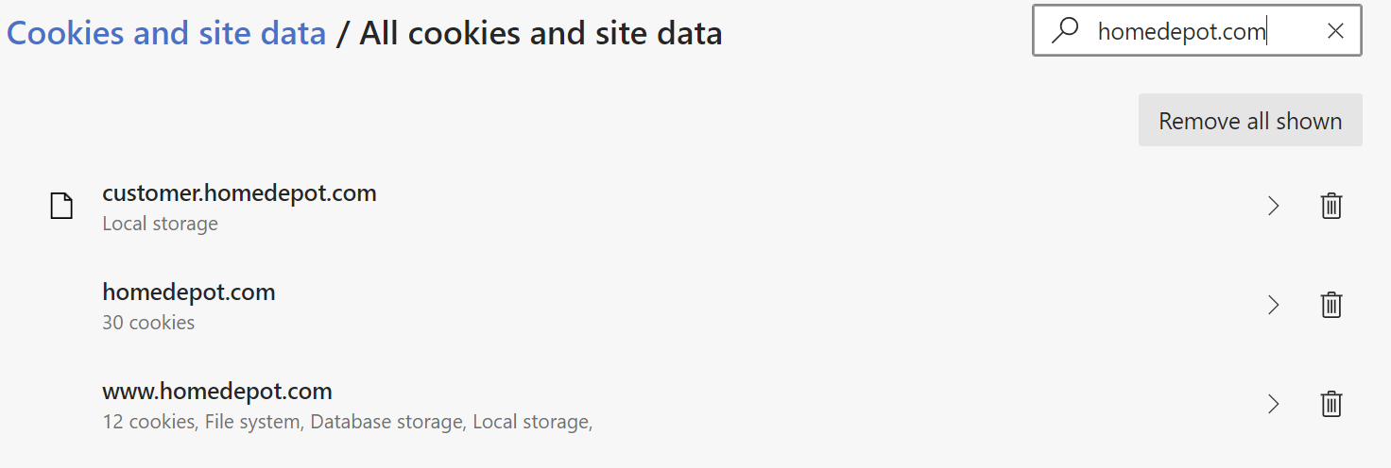Select the customer.homedepot.com entry name
Screen dimensions: 1391x468
pos(239,193)
